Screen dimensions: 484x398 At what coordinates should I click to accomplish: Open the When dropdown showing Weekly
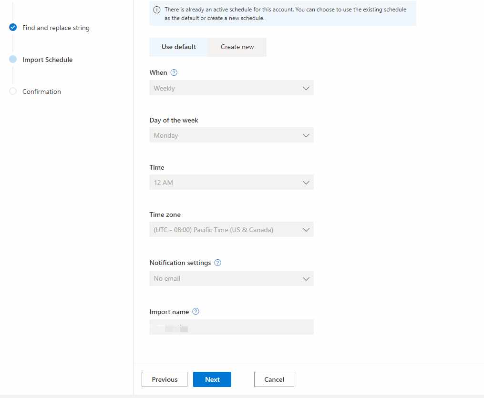(x=231, y=88)
